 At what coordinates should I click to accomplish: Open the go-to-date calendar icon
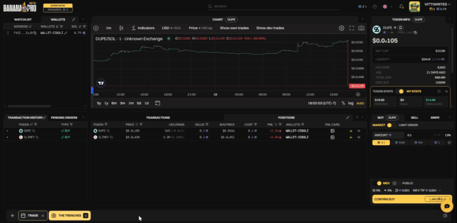[x=157, y=103]
